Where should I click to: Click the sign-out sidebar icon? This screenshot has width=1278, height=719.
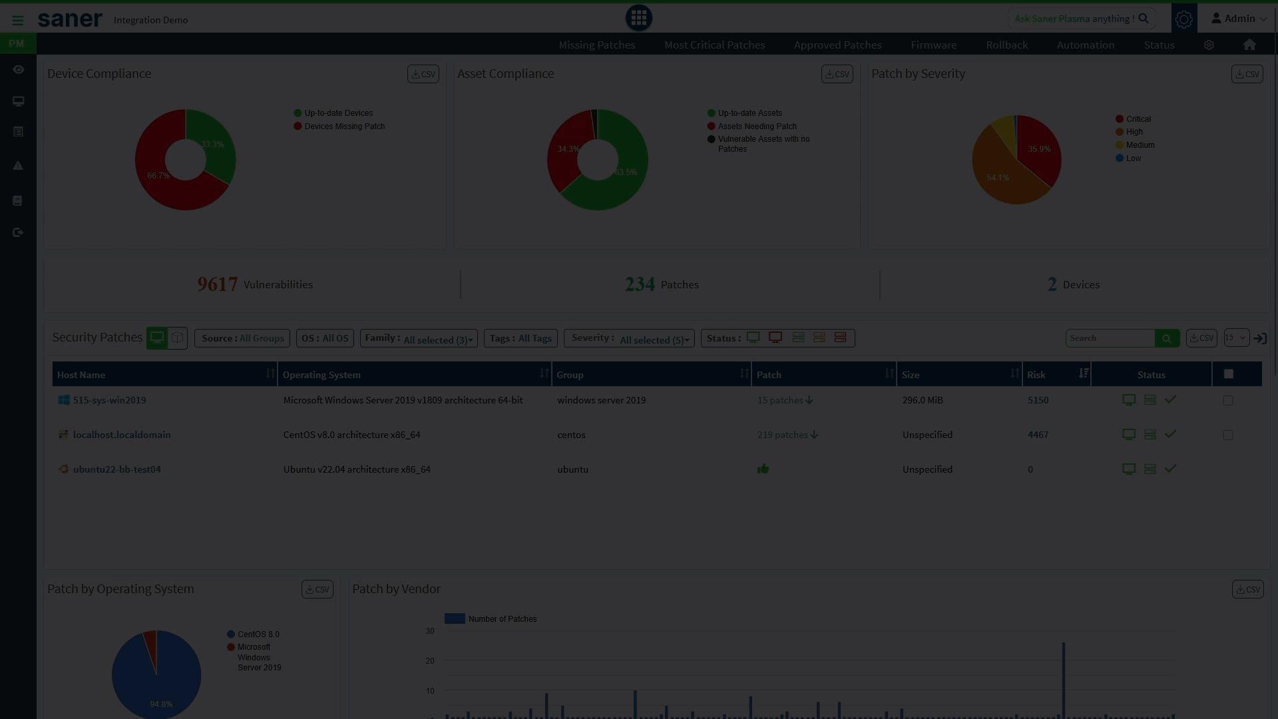pos(18,232)
